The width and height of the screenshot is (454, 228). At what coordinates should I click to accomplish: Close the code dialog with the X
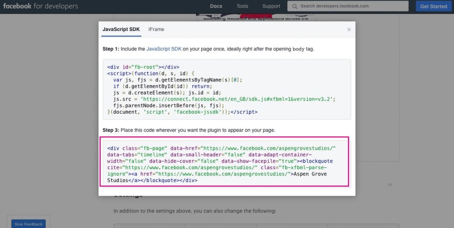click(349, 30)
